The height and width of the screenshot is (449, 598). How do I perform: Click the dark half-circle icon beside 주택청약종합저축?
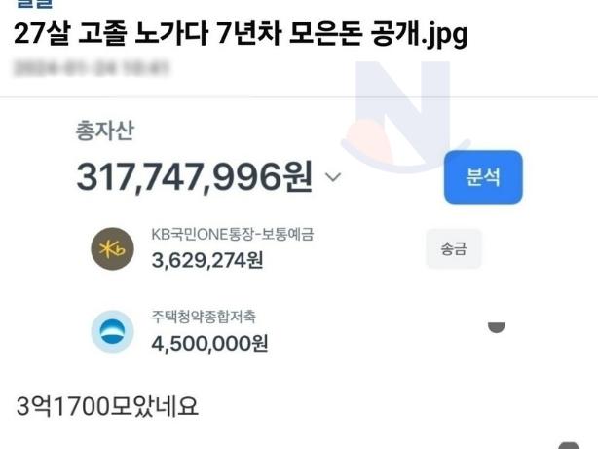[x=496, y=327]
